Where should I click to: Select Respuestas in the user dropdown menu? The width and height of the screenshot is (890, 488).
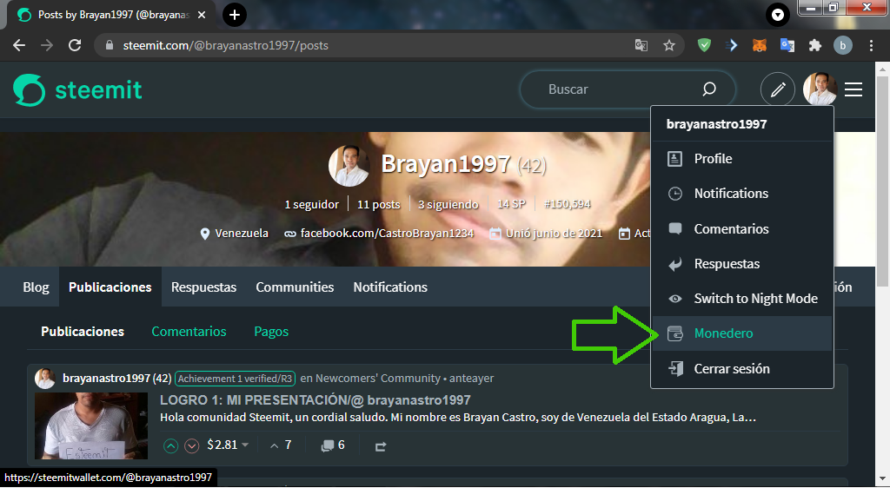[742, 264]
